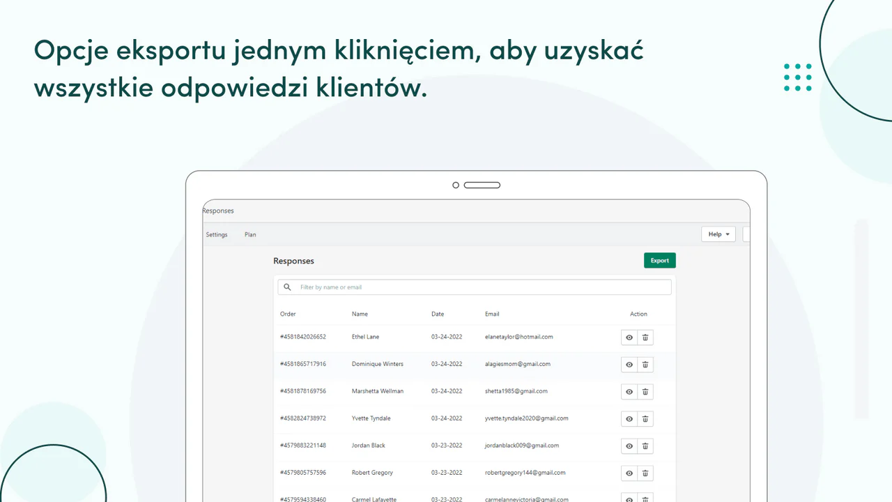Click email yvette.tyndale2020@gmail.com
The width and height of the screenshot is (892, 502).
coord(527,418)
